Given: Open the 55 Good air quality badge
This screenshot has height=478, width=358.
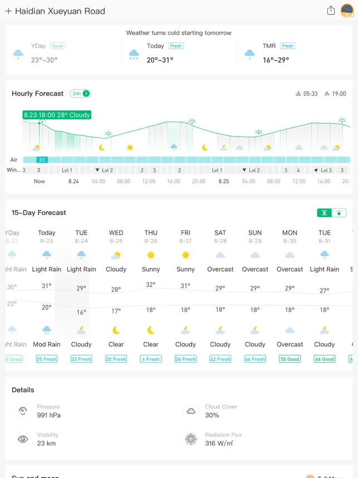Looking at the screenshot, I should (x=290, y=359).
